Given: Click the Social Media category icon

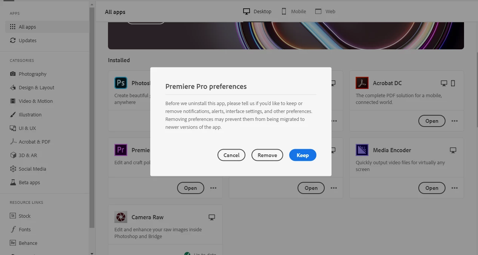Looking at the screenshot, I should [x=13, y=169].
